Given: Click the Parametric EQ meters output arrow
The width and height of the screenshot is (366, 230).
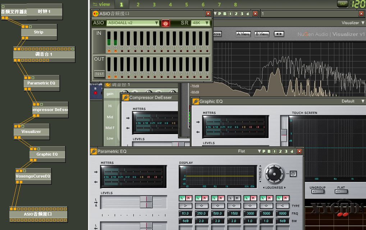Looking at the screenshot, I should pos(96,182).
